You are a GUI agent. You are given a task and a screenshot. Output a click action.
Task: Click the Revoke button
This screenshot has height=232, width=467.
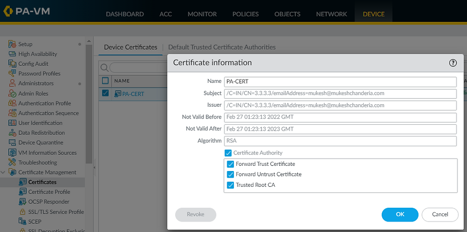(196, 214)
